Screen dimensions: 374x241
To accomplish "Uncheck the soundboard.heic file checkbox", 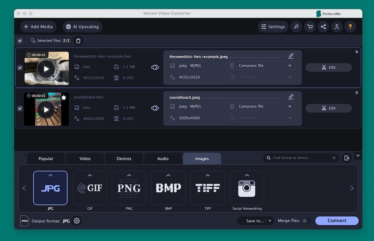I will (20, 108).
